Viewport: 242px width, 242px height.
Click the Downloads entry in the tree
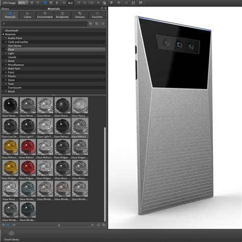[12, 30]
